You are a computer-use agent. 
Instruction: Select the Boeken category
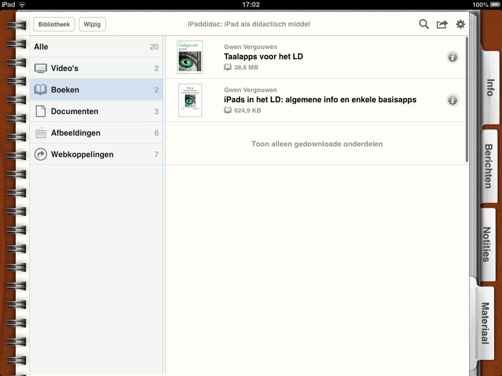point(96,90)
